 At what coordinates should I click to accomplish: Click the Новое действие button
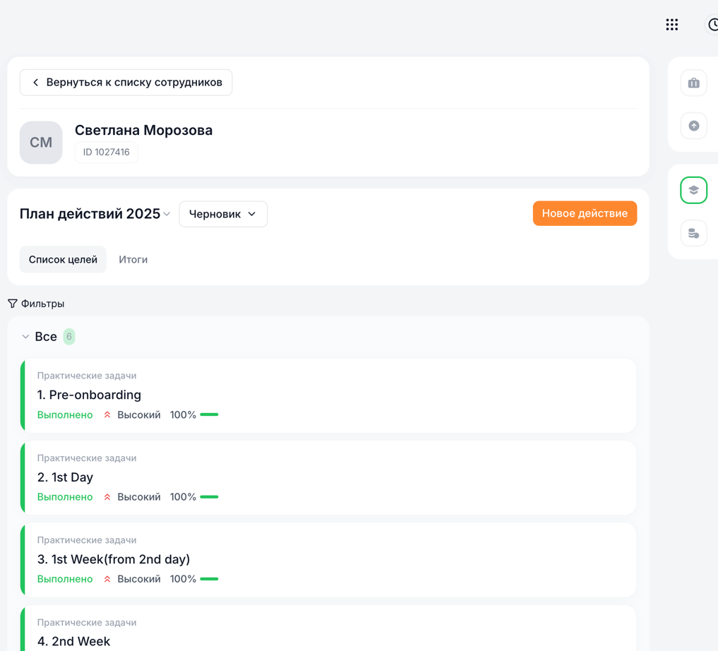584,213
